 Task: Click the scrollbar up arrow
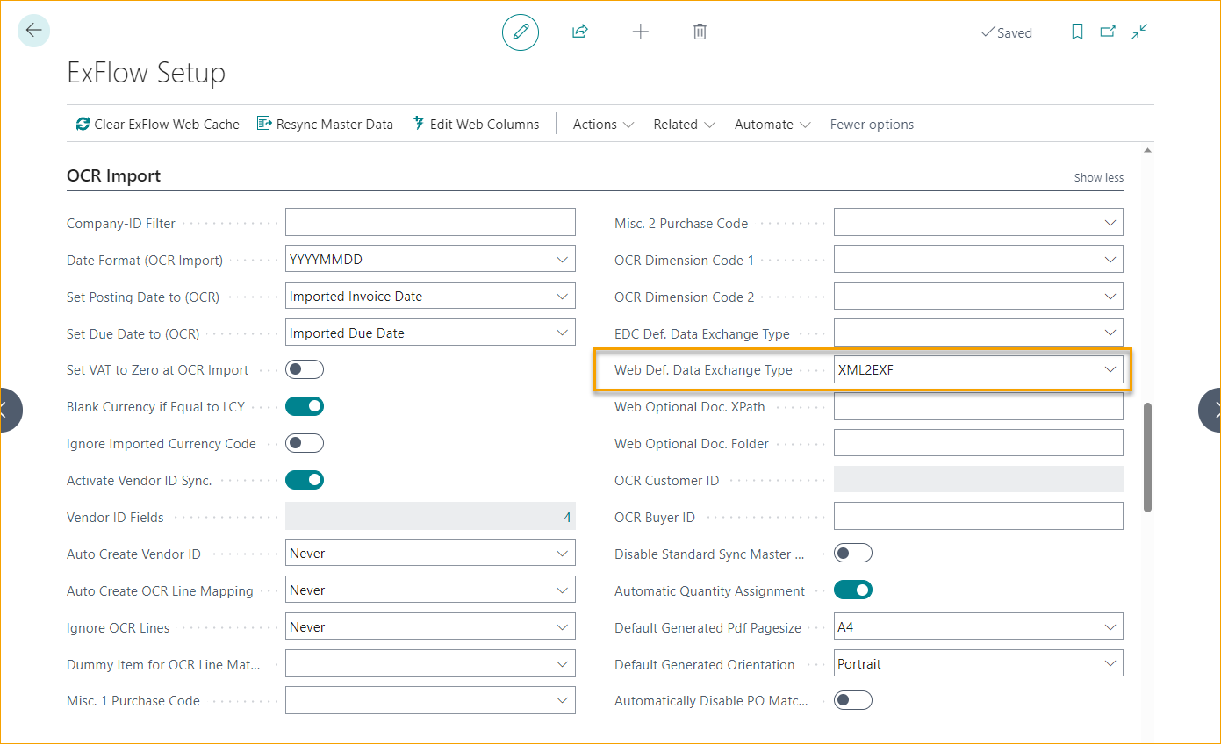click(x=1147, y=150)
